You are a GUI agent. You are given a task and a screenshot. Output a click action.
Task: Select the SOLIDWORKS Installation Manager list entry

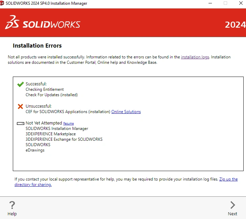pyautogui.click(x=57, y=129)
